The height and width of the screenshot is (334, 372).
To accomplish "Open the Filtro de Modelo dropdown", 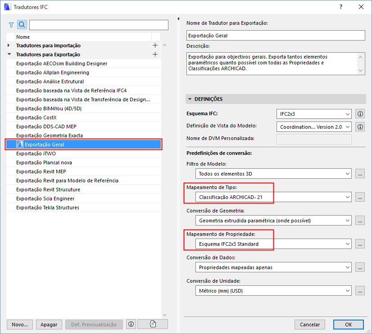I will (x=273, y=174).
